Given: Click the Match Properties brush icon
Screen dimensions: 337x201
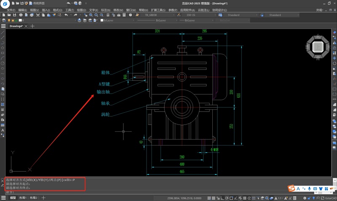Looking at the screenshot, I should tap(54, 15).
